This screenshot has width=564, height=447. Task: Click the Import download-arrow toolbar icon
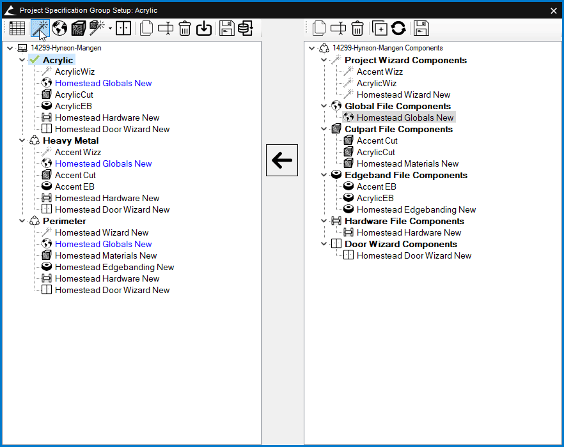pos(204,28)
